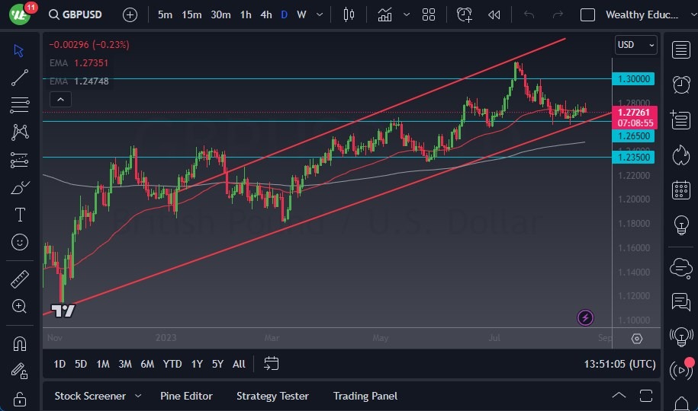Start bar replay with rewind icon
This screenshot has height=411, width=698.
tap(494, 14)
